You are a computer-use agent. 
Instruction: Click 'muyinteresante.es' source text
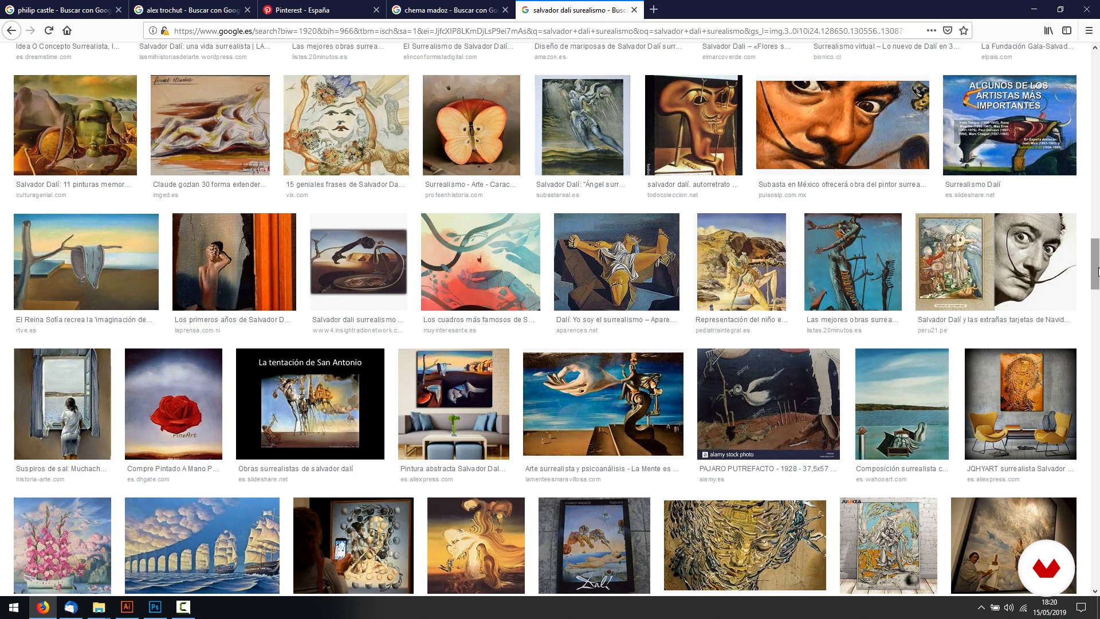[450, 331]
